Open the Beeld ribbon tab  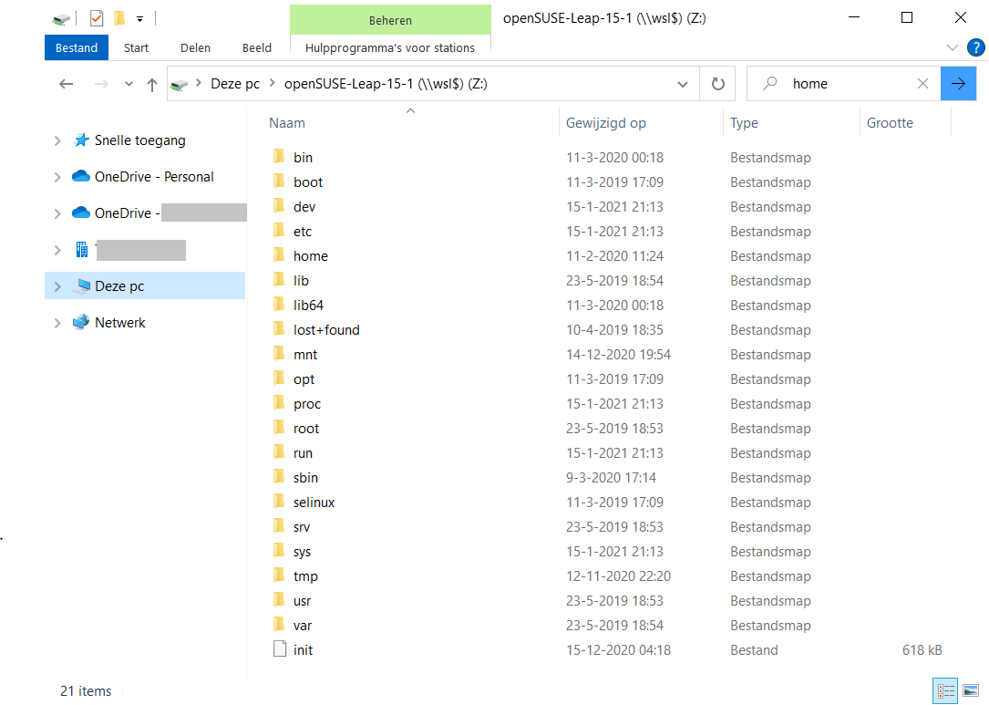pos(256,47)
